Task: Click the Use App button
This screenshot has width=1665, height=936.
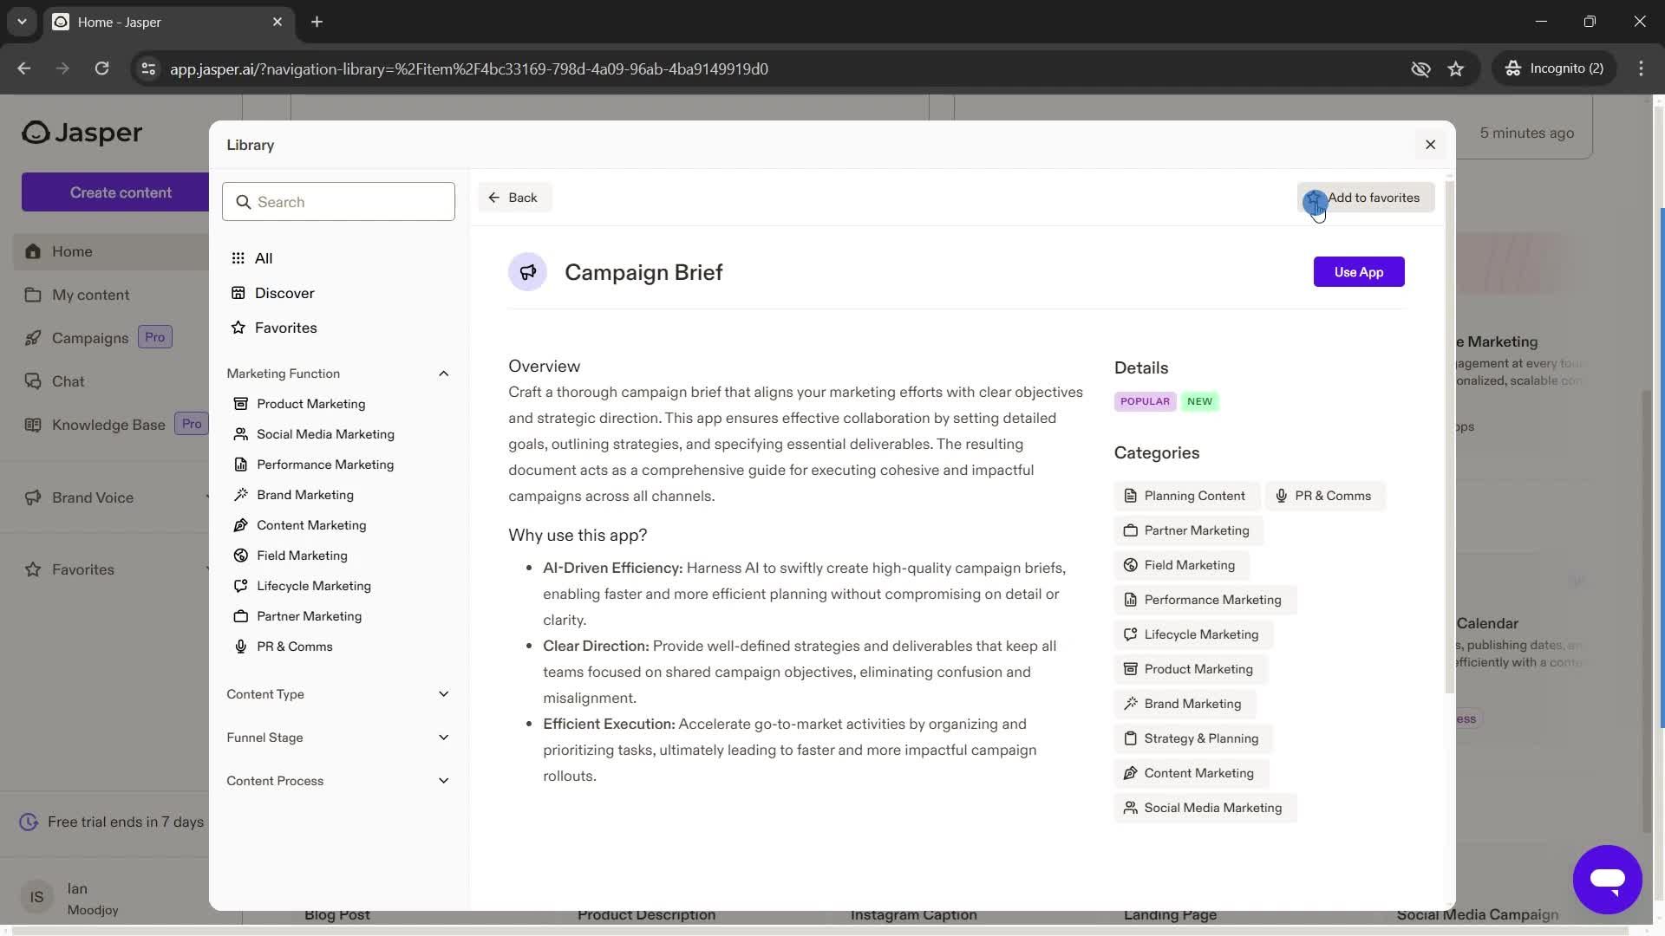Action: [x=1359, y=271]
